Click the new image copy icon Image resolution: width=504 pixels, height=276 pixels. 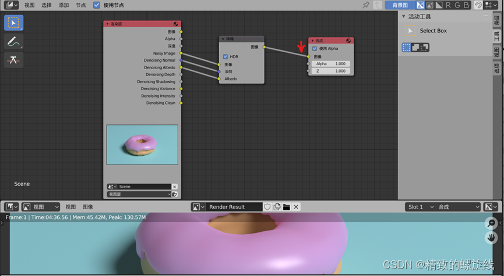coord(277,207)
